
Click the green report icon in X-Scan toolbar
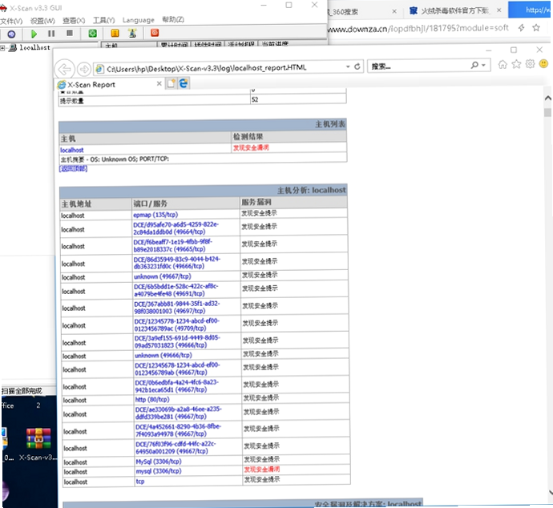pos(92,34)
